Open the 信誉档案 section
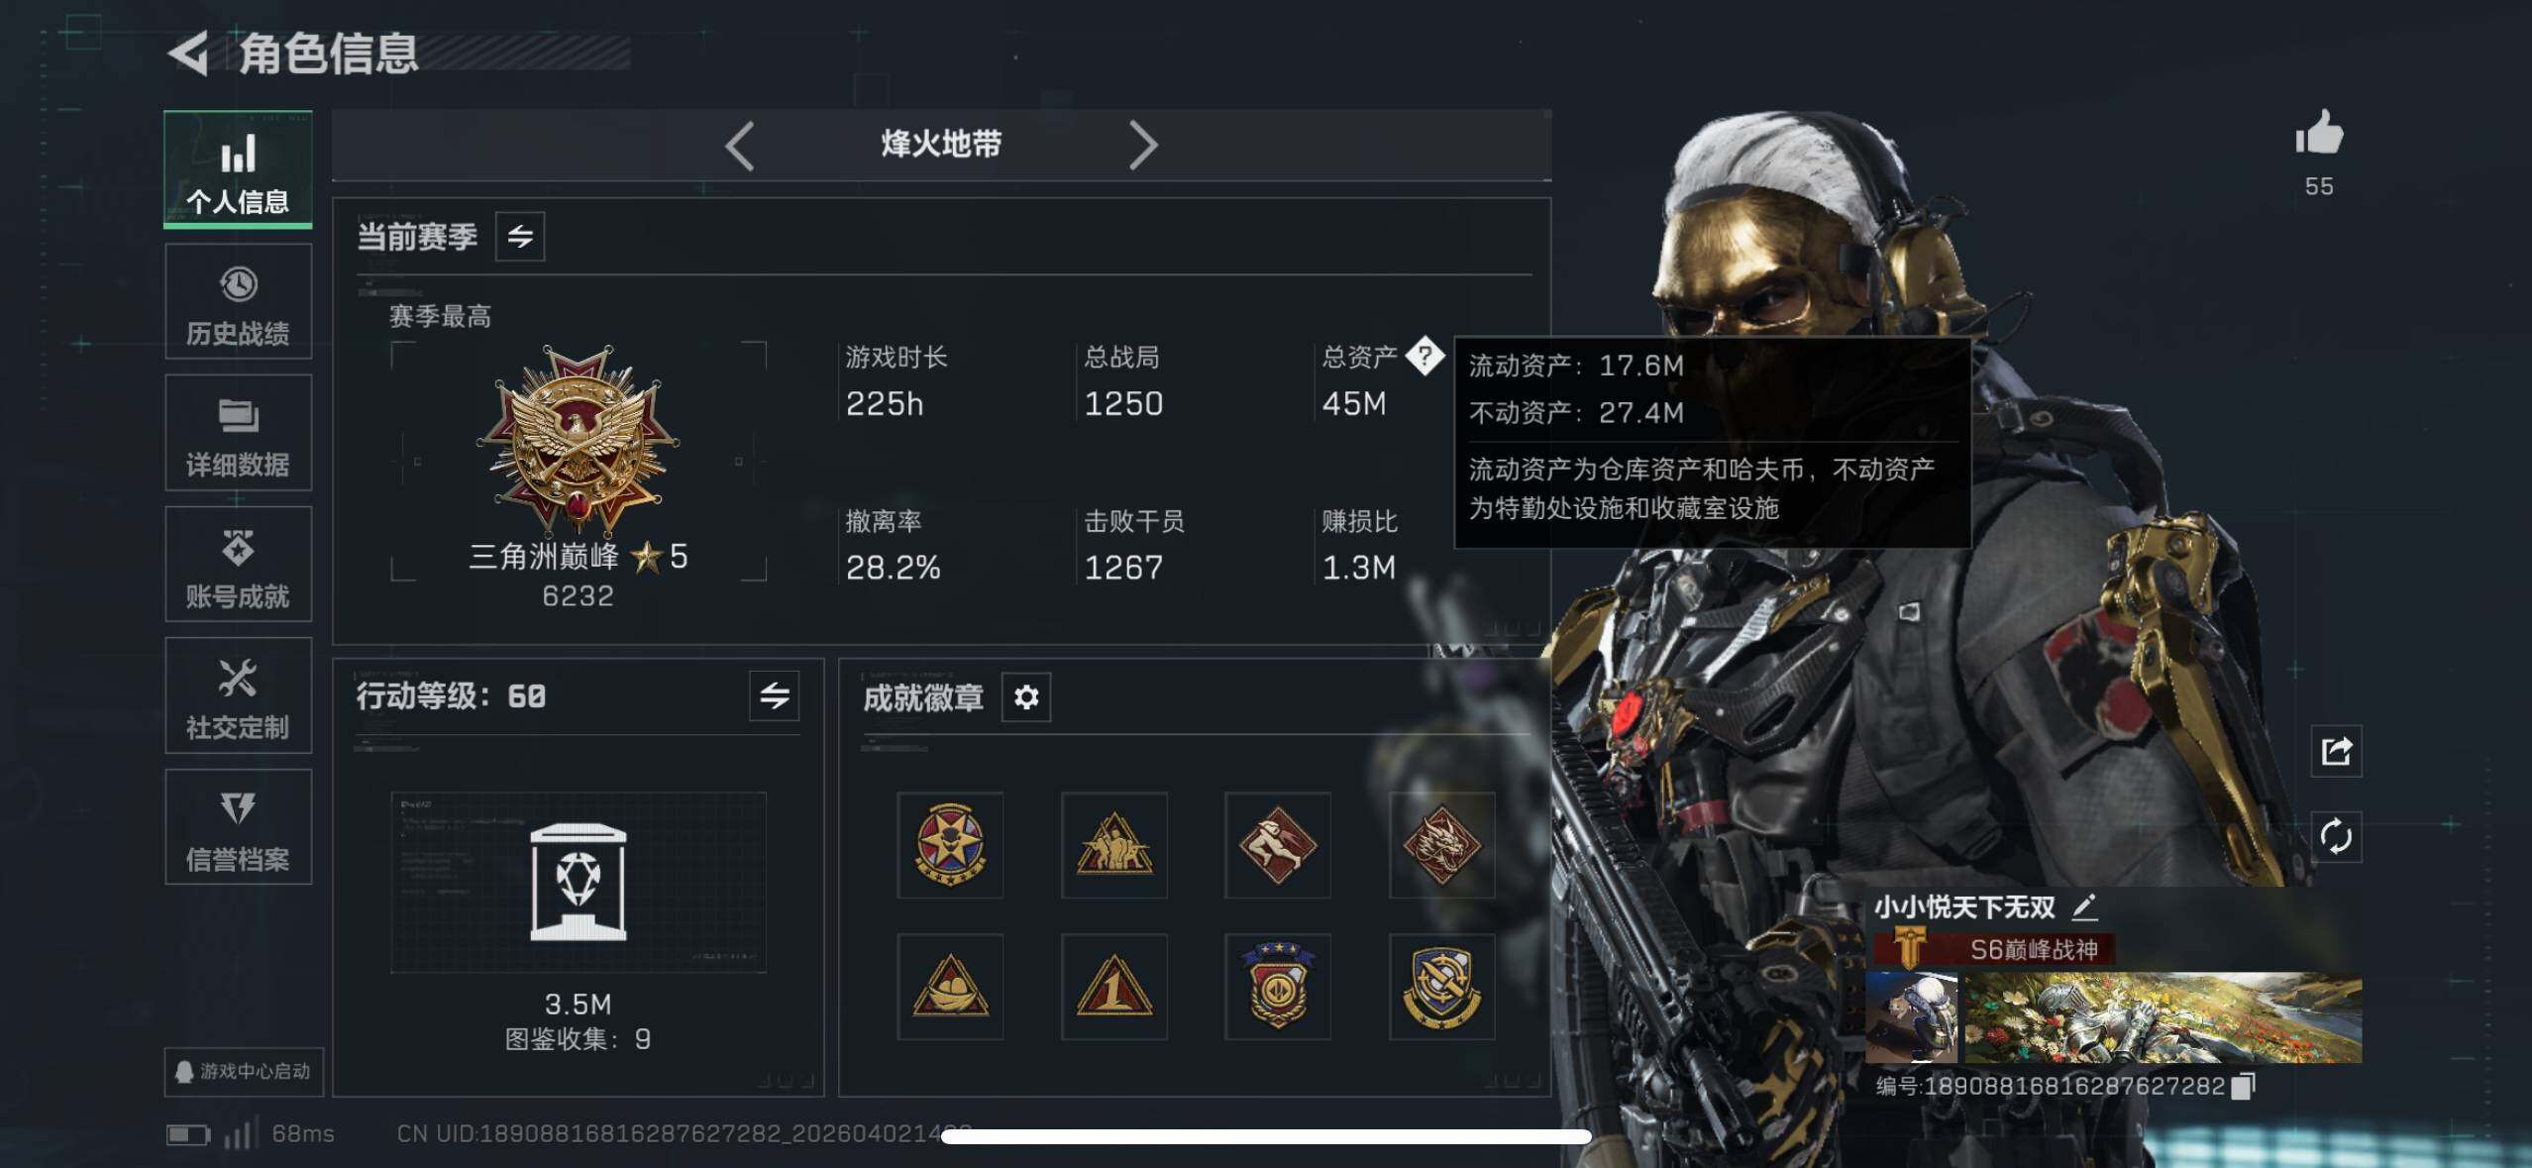This screenshot has width=2532, height=1168. [239, 827]
